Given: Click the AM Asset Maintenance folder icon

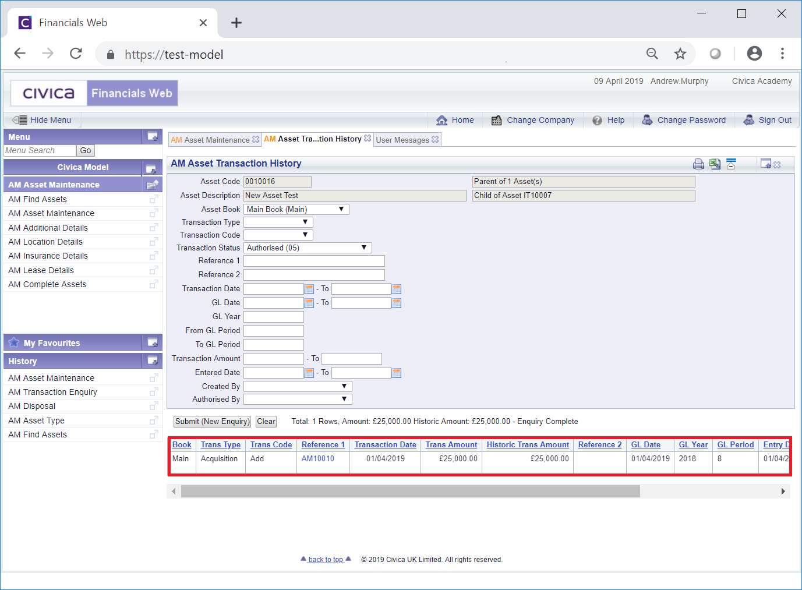Looking at the screenshot, I should 153,185.
